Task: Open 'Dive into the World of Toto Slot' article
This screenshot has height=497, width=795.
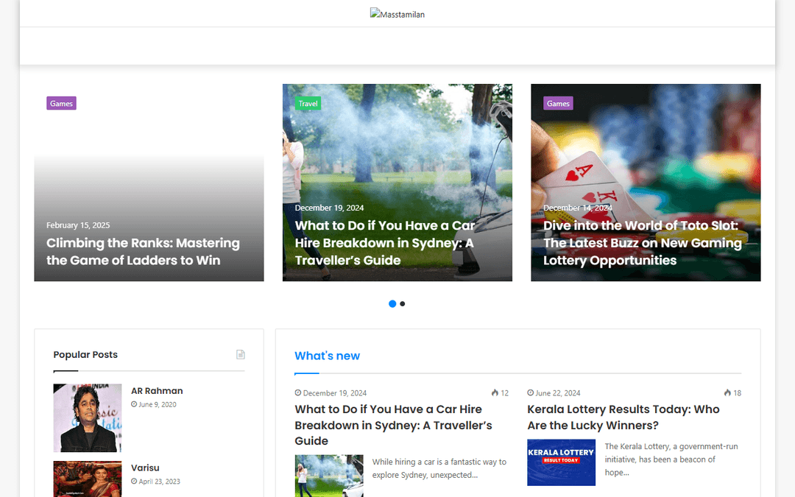Action: (x=643, y=243)
